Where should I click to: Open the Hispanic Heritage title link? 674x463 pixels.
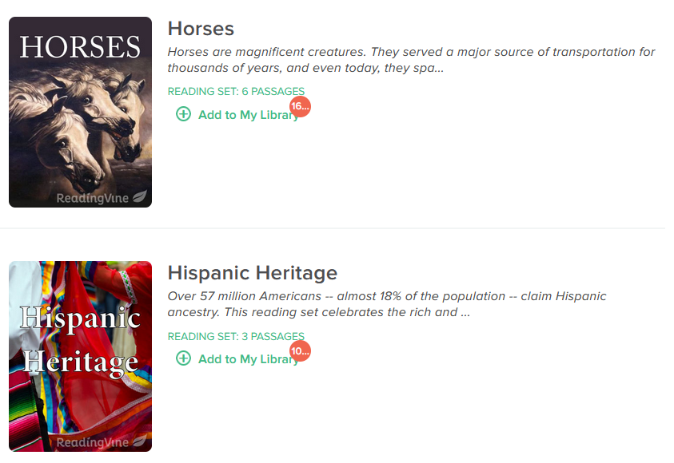(x=253, y=273)
